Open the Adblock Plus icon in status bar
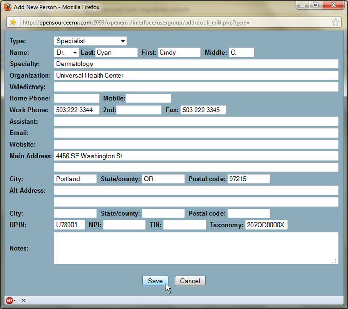 pos(9,300)
